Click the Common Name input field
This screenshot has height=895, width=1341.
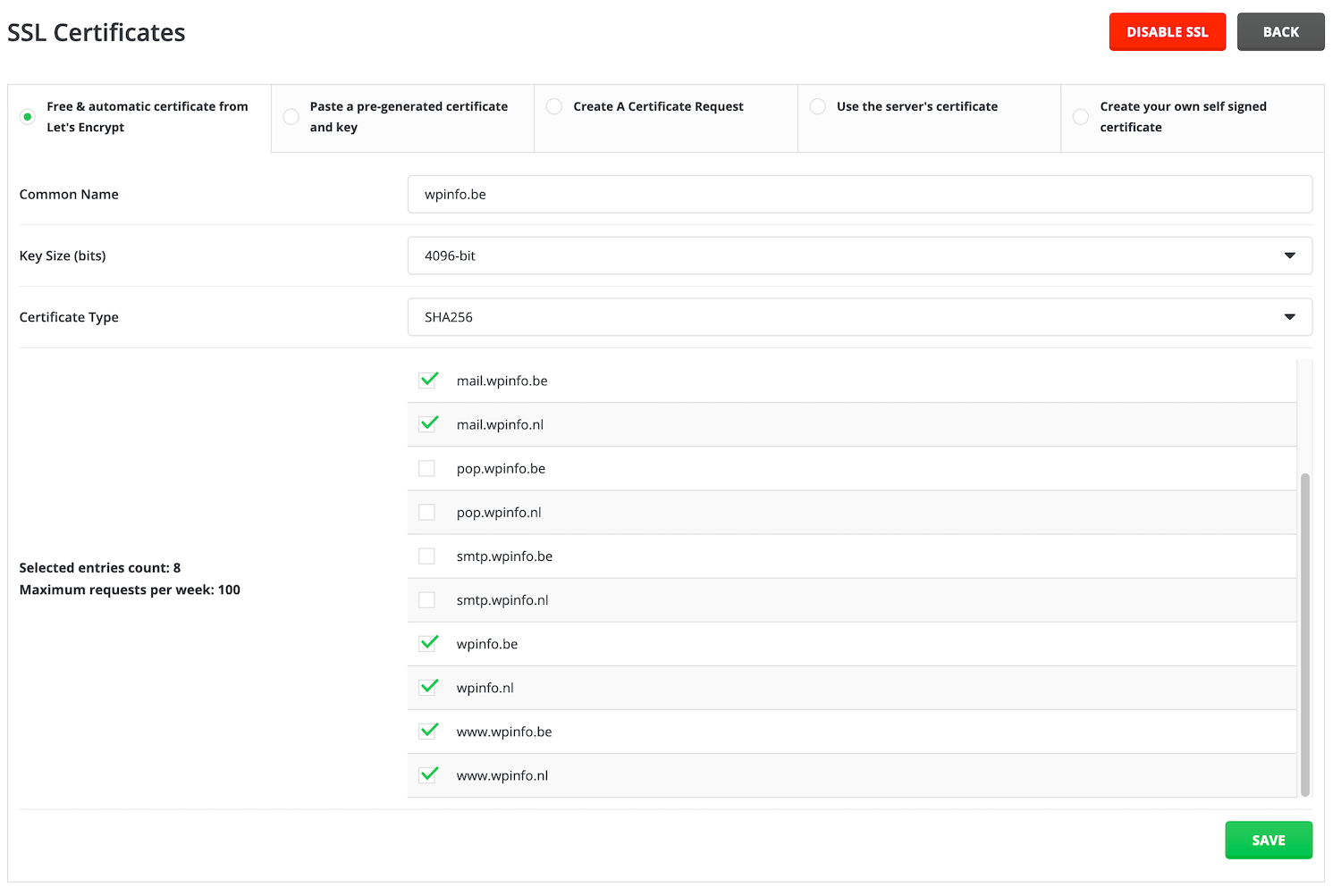click(858, 194)
